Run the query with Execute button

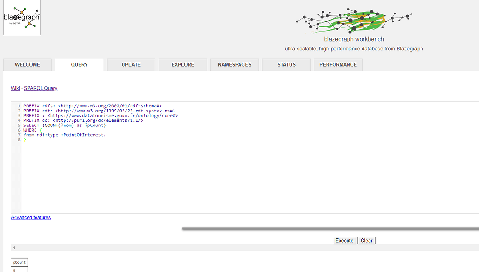[344, 241]
